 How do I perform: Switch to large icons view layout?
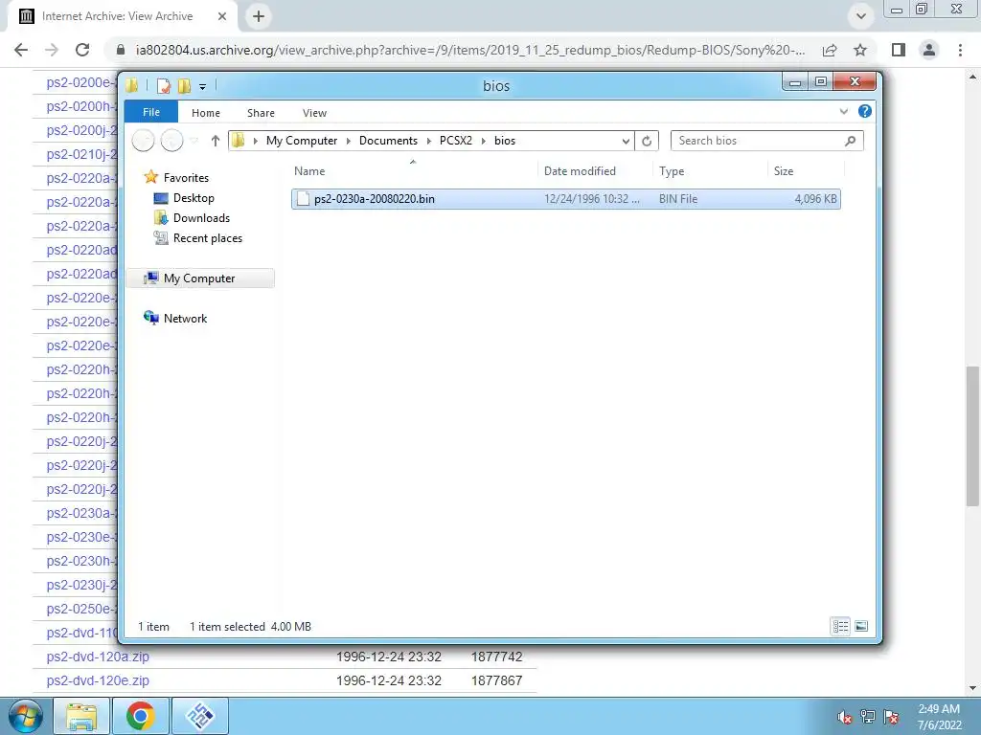861,626
